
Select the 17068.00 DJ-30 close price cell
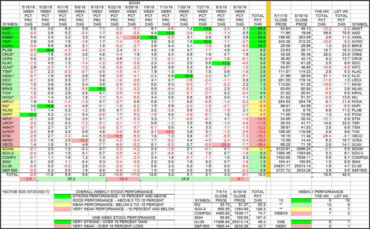222,222
